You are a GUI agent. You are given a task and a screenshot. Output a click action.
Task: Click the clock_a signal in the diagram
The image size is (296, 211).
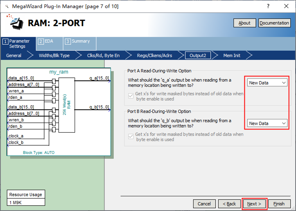16,136
